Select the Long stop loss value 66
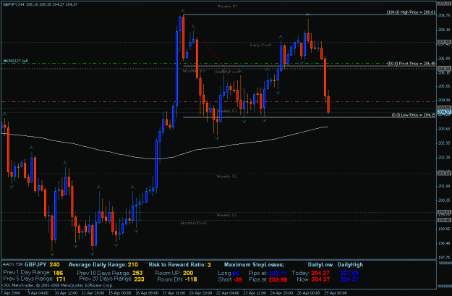 tap(236, 273)
